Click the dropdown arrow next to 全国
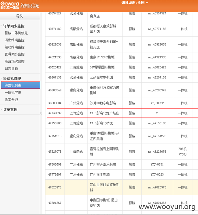 147,3
